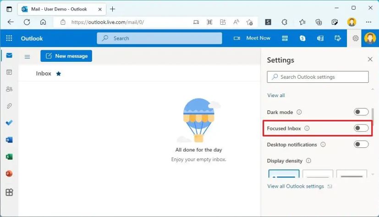Select the first display density option
Image resolution: width=379 pixels, height=217 pixels.
click(x=284, y=174)
